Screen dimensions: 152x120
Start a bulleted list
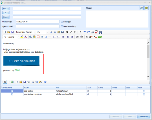coord(59,37)
